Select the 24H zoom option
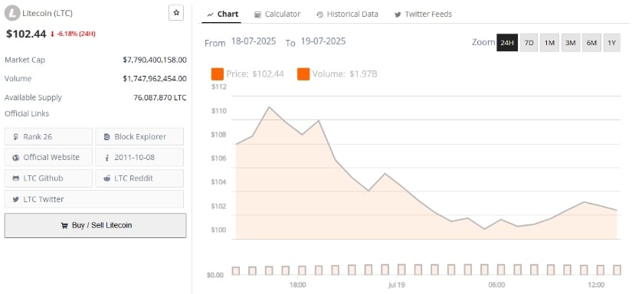Screen dimensions: 632x294 pos(507,43)
